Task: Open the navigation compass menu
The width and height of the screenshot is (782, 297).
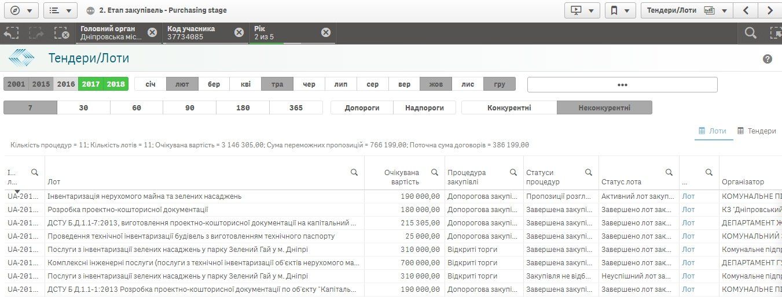Action: [x=20, y=10]
